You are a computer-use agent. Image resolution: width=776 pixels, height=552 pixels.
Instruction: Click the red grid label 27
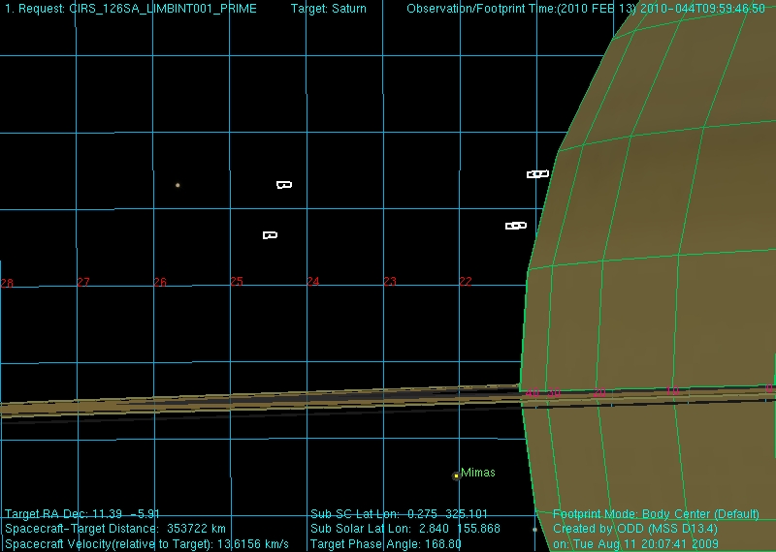pyautogui.click(x=83, y=283)
